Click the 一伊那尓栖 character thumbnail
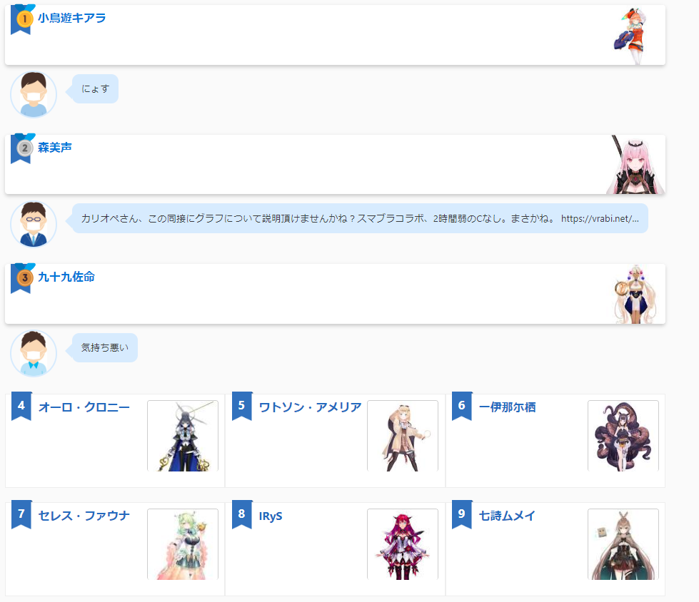699x602 pixels. click(x=623, y=436)
